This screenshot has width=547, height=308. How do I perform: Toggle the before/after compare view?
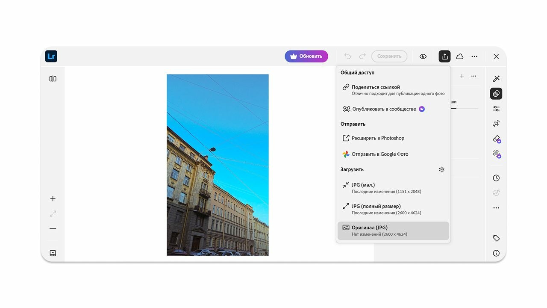coord(53,79)
